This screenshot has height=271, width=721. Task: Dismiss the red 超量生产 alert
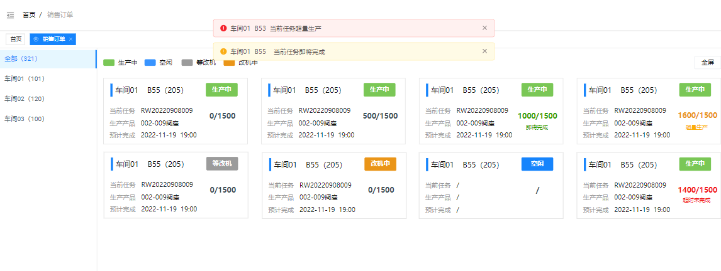(x=484, y=28)
